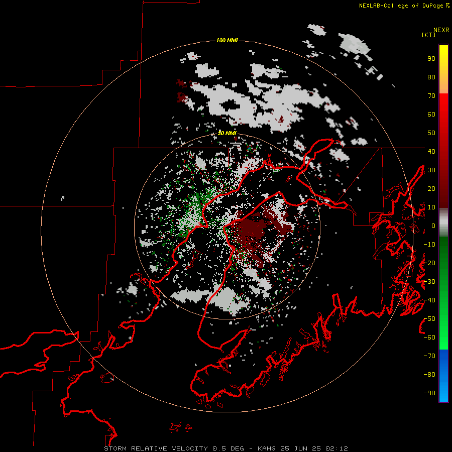
Task: Click the 90 value on velocity scale
Action: coord(431,59)
